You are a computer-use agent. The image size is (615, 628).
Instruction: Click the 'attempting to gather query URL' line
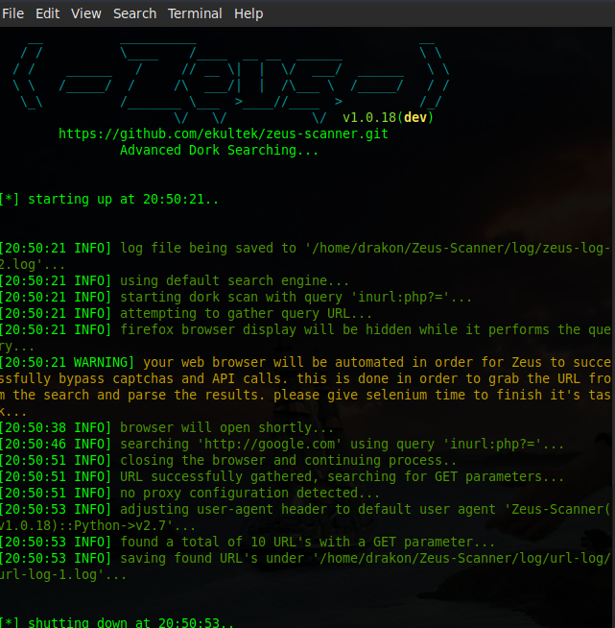pos(247,314)
